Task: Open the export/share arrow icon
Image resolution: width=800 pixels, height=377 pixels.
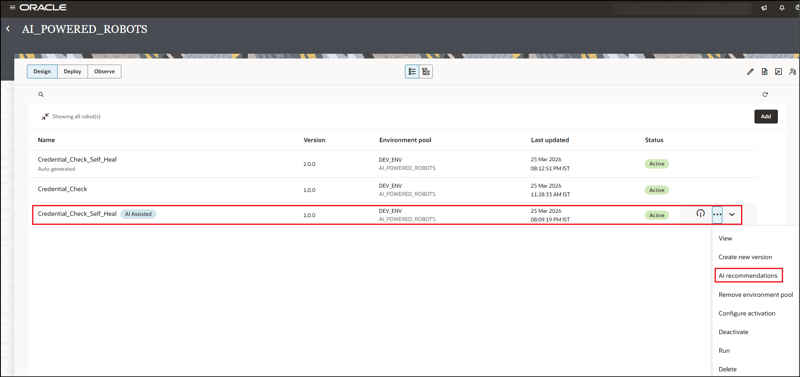Action: tap(779, 71)
